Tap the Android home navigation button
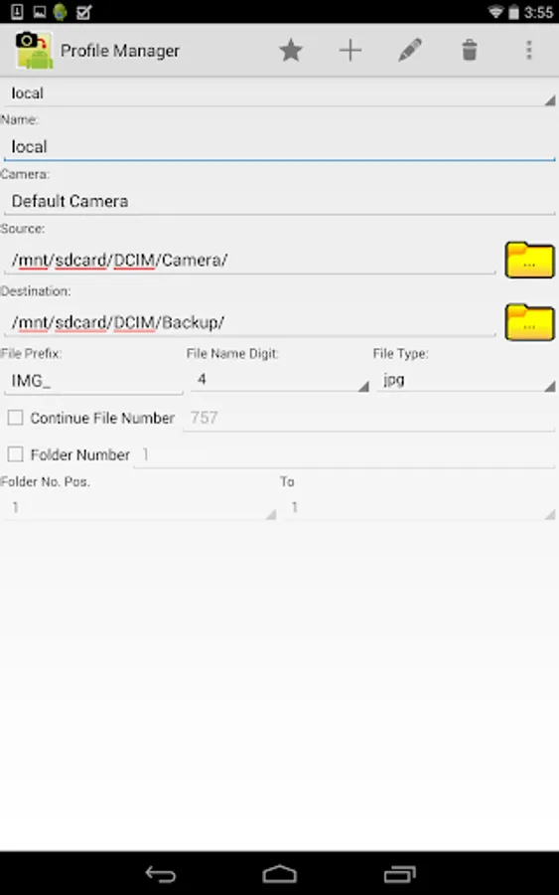 [x=279, y=874]
